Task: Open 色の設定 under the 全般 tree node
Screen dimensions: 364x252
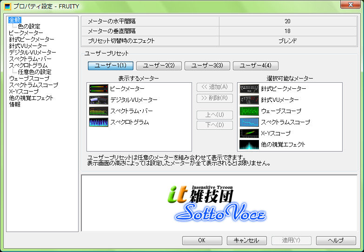Action: pos(29,27)
